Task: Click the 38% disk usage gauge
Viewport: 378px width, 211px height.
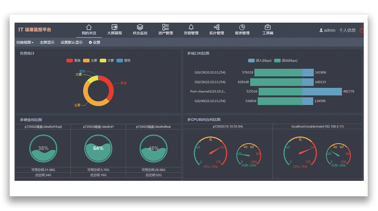Action: (x=43, y=148)
